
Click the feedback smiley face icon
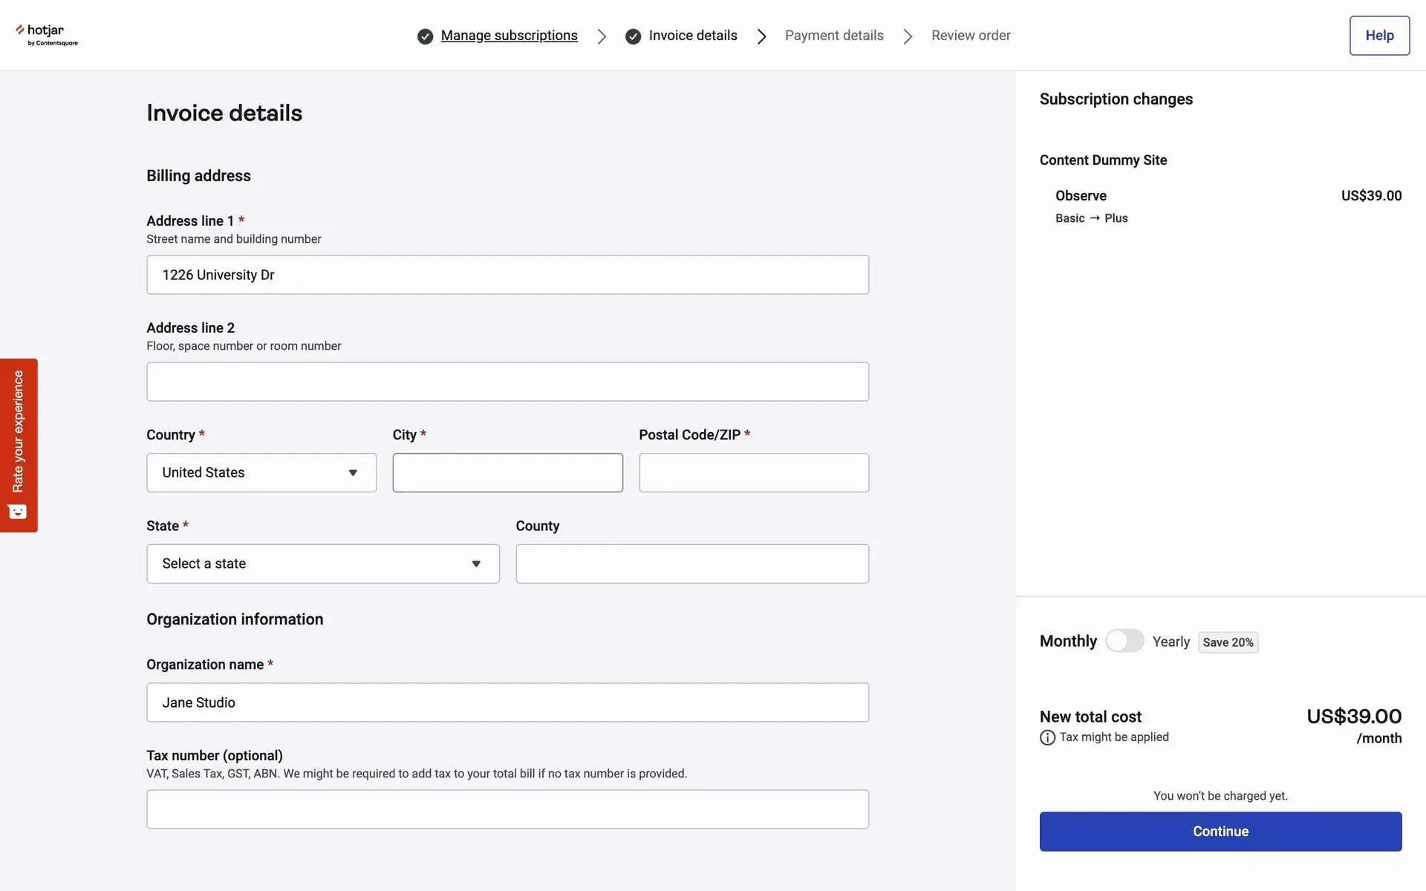18,512
